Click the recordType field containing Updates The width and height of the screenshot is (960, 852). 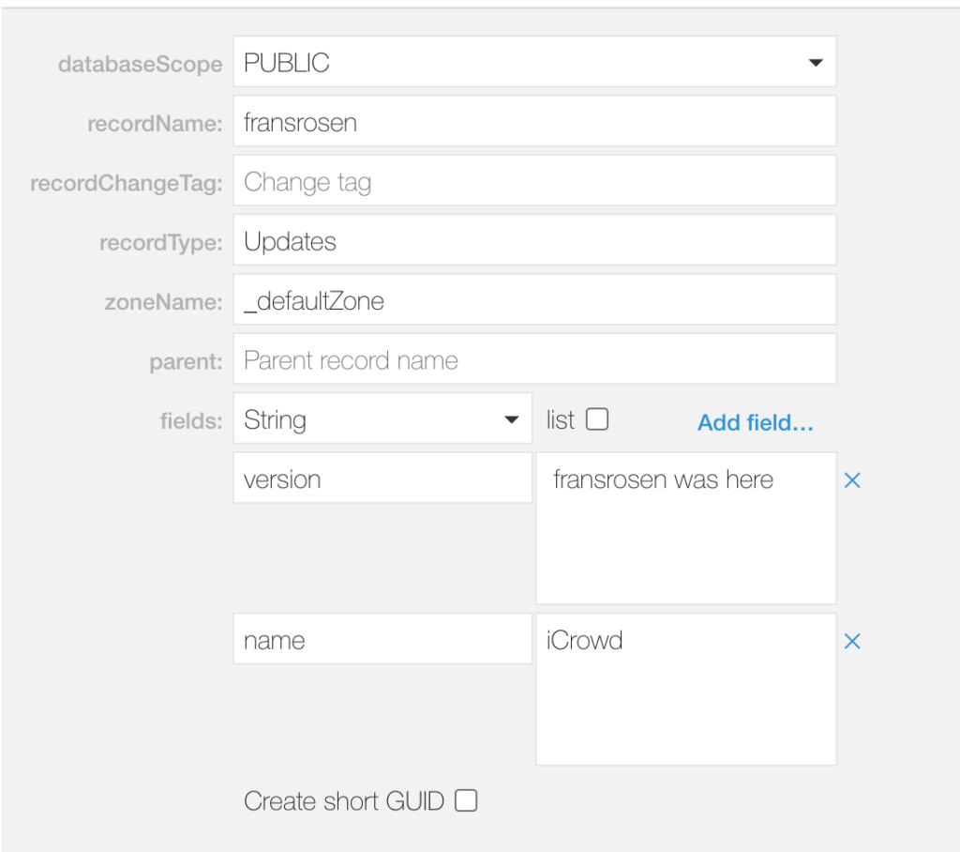click(533, 239)
